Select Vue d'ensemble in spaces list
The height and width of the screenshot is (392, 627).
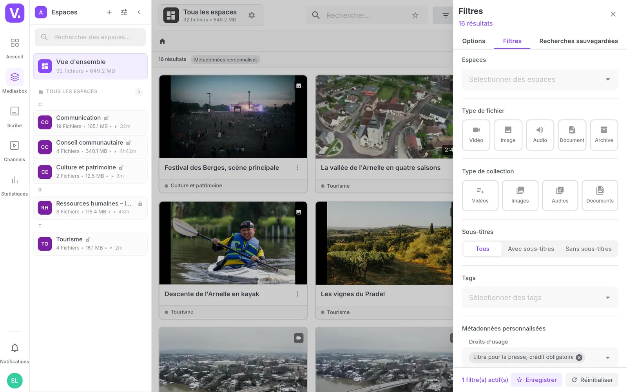(x=91, y=66)
